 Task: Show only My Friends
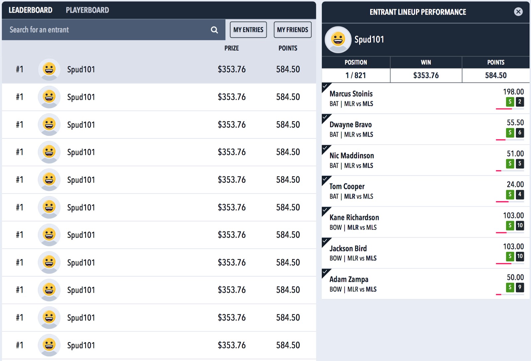tap(292, 30)
